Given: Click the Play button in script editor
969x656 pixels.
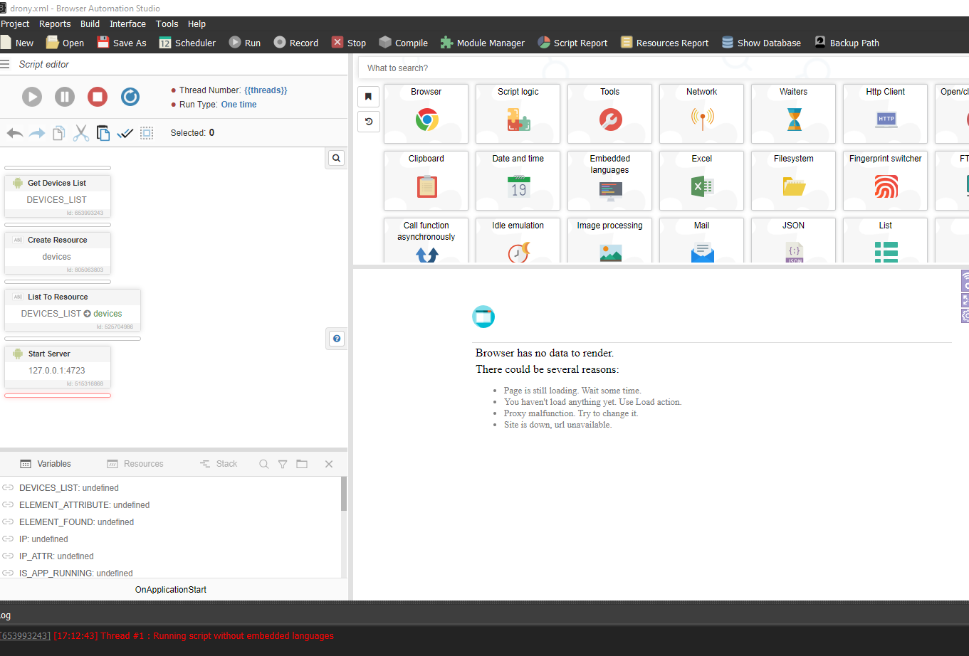Looking at the screenshot, I should pyautogui.click(x=32, y=97).
